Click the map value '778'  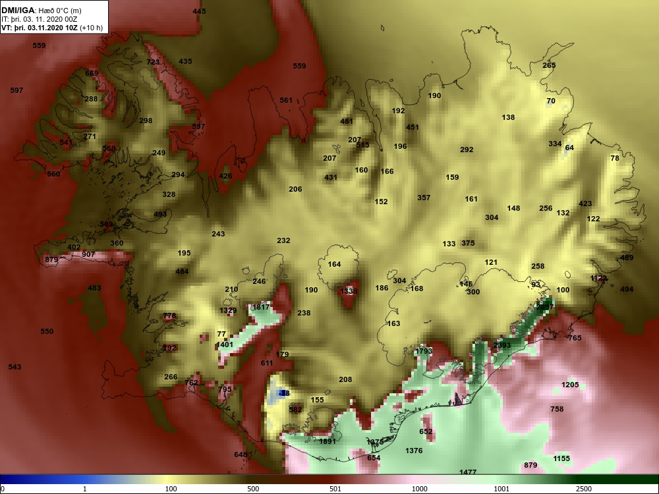click(x=169, y=316)
